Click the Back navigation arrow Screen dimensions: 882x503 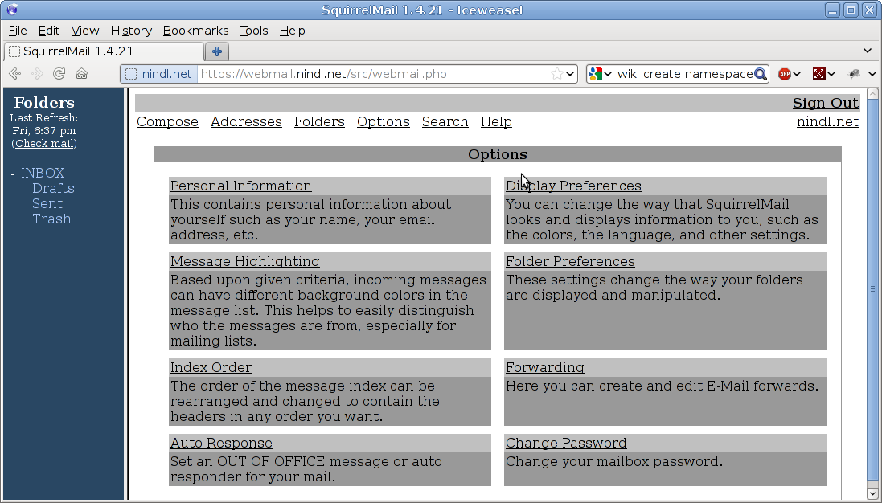(14, 74)
